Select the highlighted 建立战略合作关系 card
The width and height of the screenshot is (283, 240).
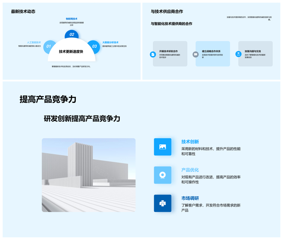213,54
